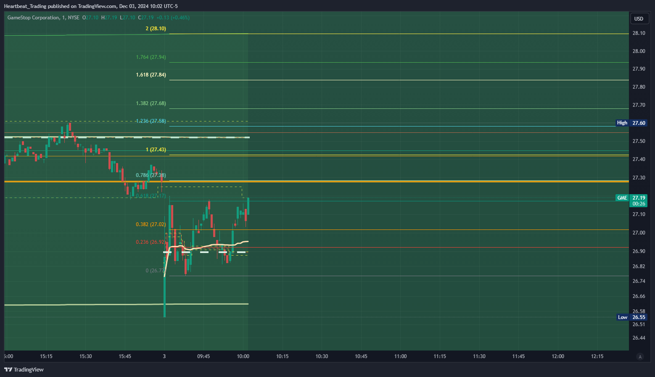Click 26.74 on the price axis
Screen dimensions: 655x377
[639, 281]
